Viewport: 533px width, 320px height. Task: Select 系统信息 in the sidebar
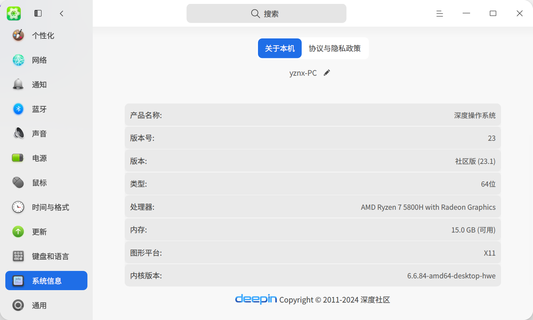[46, 281]
